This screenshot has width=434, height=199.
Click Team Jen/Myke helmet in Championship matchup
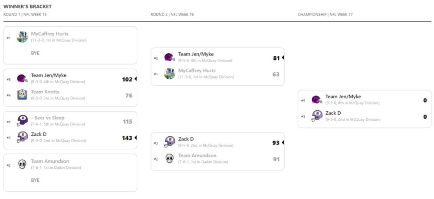tap(317, 99)
